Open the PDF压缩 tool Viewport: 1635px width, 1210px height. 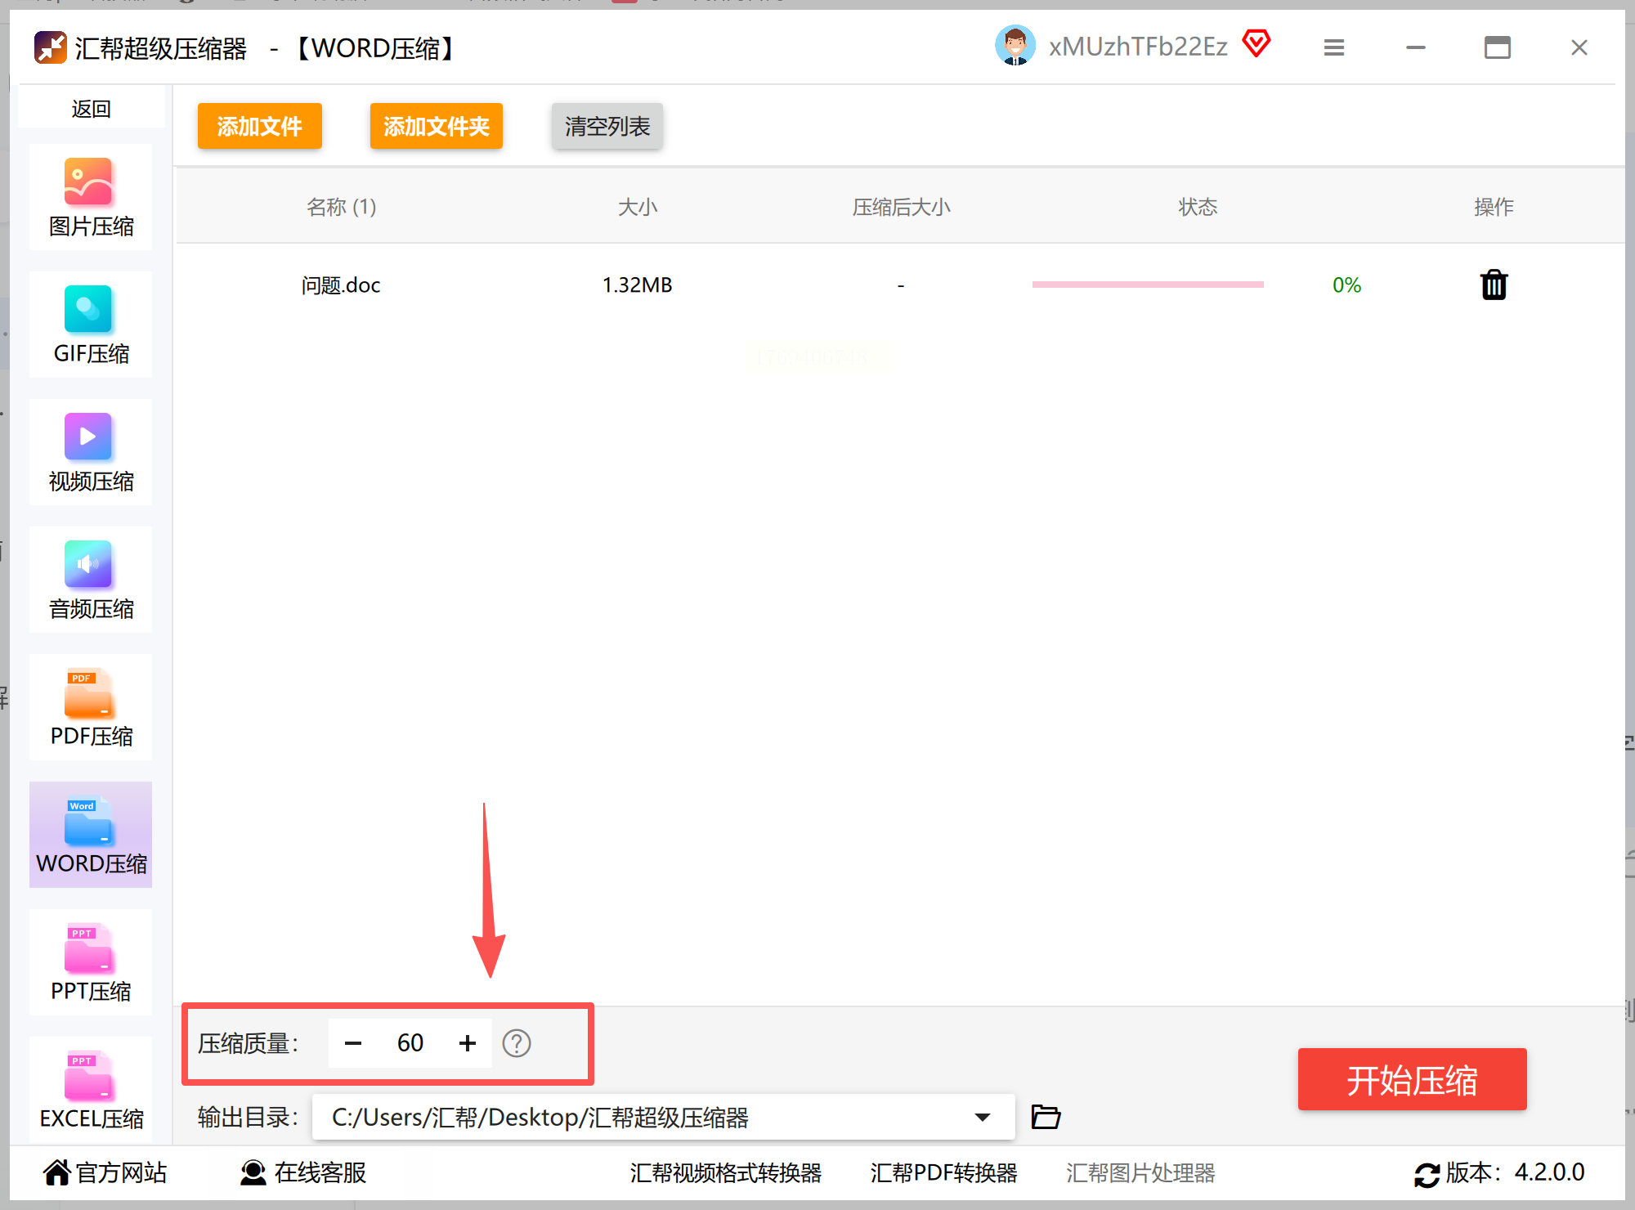click(90, 707)
